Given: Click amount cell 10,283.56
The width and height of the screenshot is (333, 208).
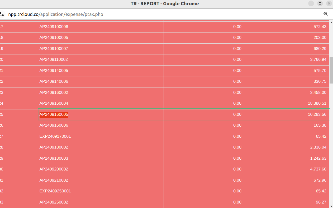Looking at the screenshot, I should (317, 114).
